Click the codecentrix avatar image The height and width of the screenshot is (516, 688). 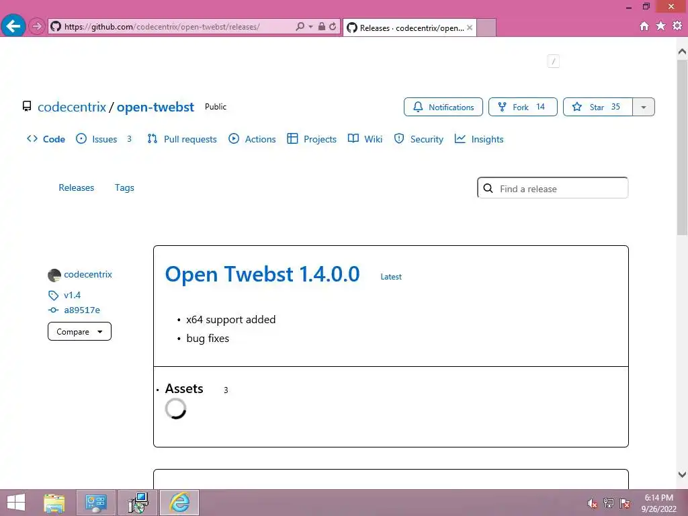click(54, 275)
